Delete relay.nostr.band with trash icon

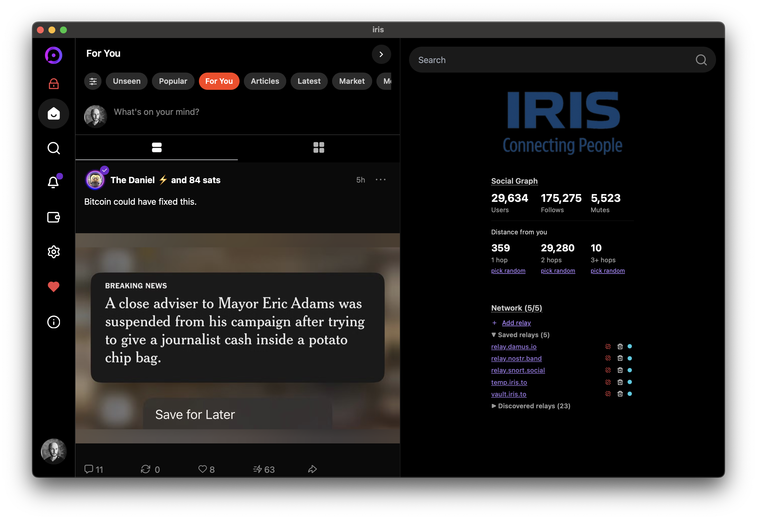coord(620,358)
